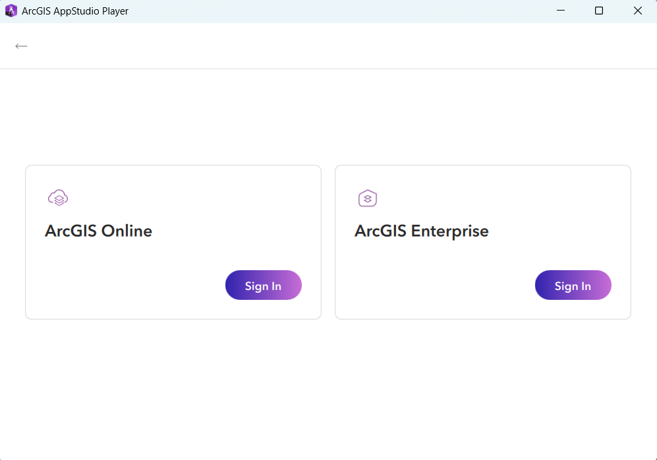
Task: Minimize the AppStudio Player window
Action: tap(561, 11)
